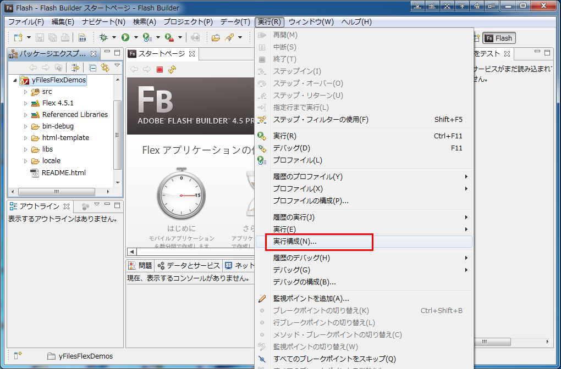Close the スタートページ tab
The width and height of the screenshot is (561, 369).
pos(192,54)
